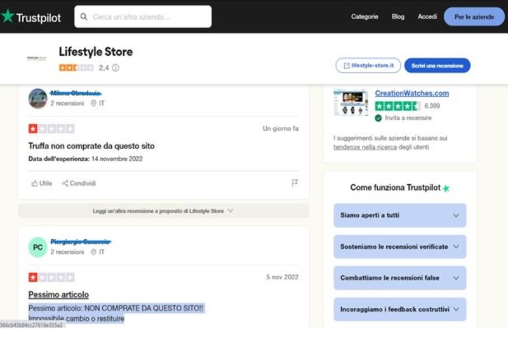Screen dimensions: 508x337
Task: Click the Utile thumbs-up icon
Action: 34,183
